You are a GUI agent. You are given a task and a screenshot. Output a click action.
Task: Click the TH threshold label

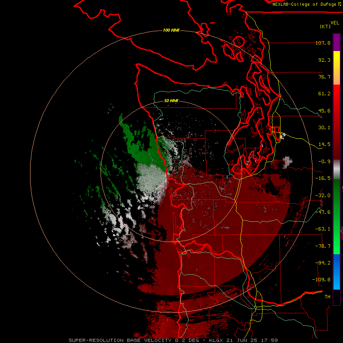tap(327, 297)
